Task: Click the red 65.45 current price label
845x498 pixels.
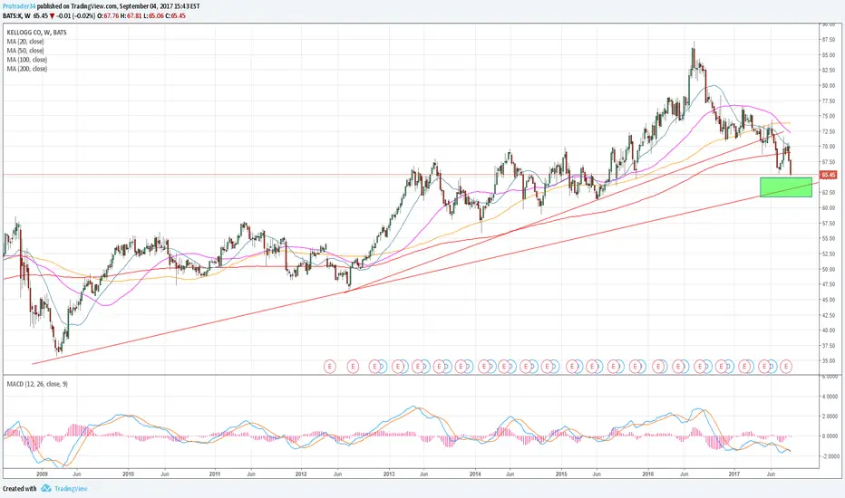Action: click(x=829, y=175)
